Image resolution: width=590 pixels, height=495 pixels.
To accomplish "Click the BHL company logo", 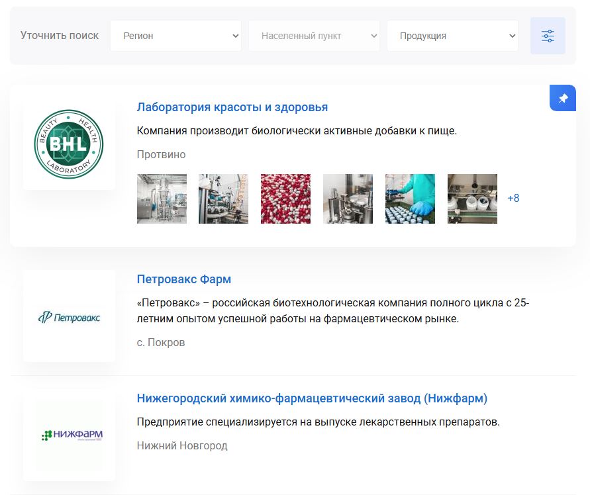I will (x=69, y=144).
